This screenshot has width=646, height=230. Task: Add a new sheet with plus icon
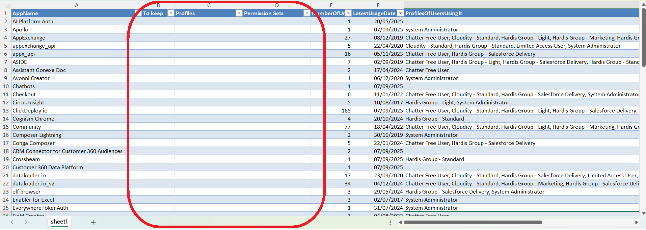[93, 222]
